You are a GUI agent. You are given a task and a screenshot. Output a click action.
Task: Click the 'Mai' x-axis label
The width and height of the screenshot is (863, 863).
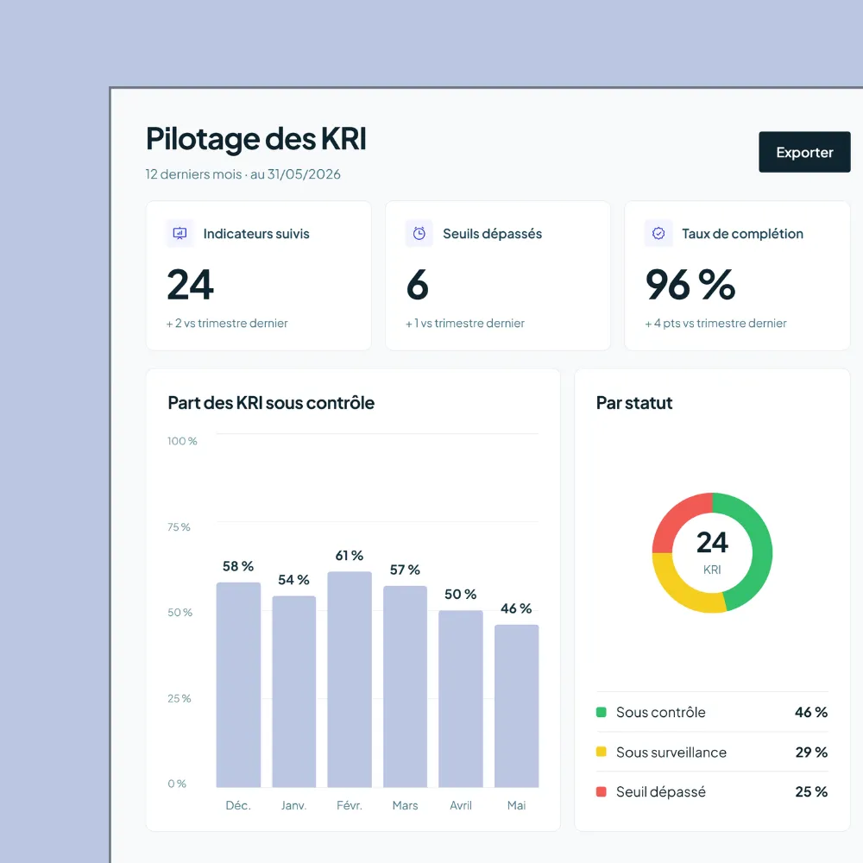(x=516, y=805)
